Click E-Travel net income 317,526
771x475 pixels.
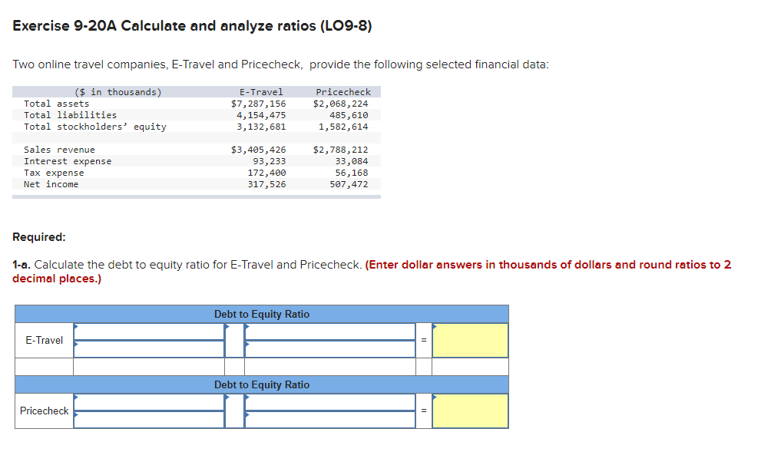point(266,184)
